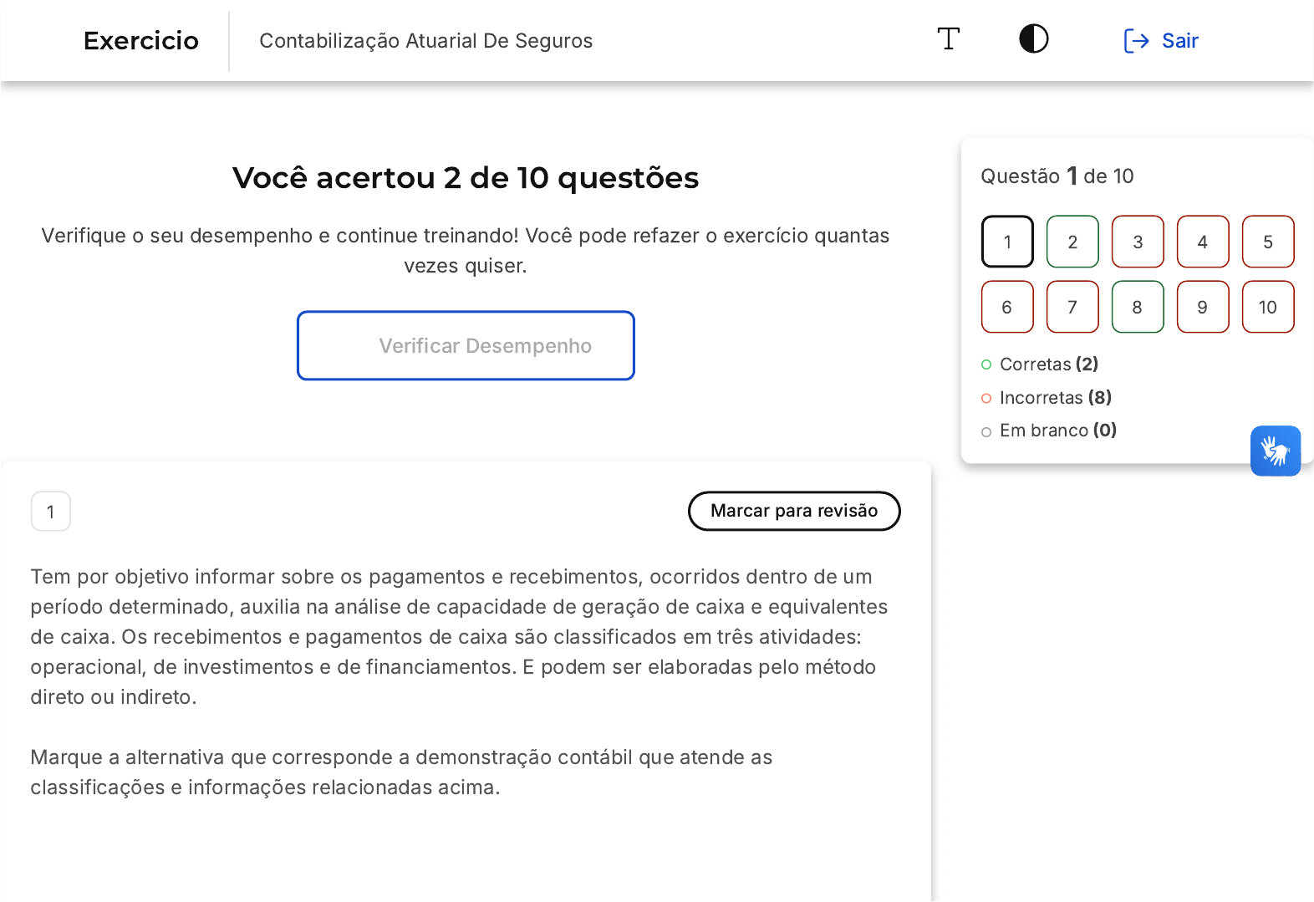Select question 4 in the grid
This screenshot has height=902, width=1314.
click(1203, 242)
